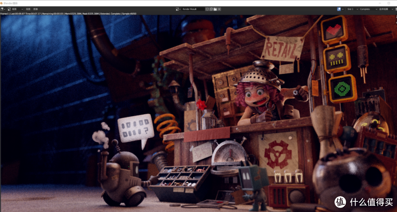Click the new image icon

click(x=211, y=9)
